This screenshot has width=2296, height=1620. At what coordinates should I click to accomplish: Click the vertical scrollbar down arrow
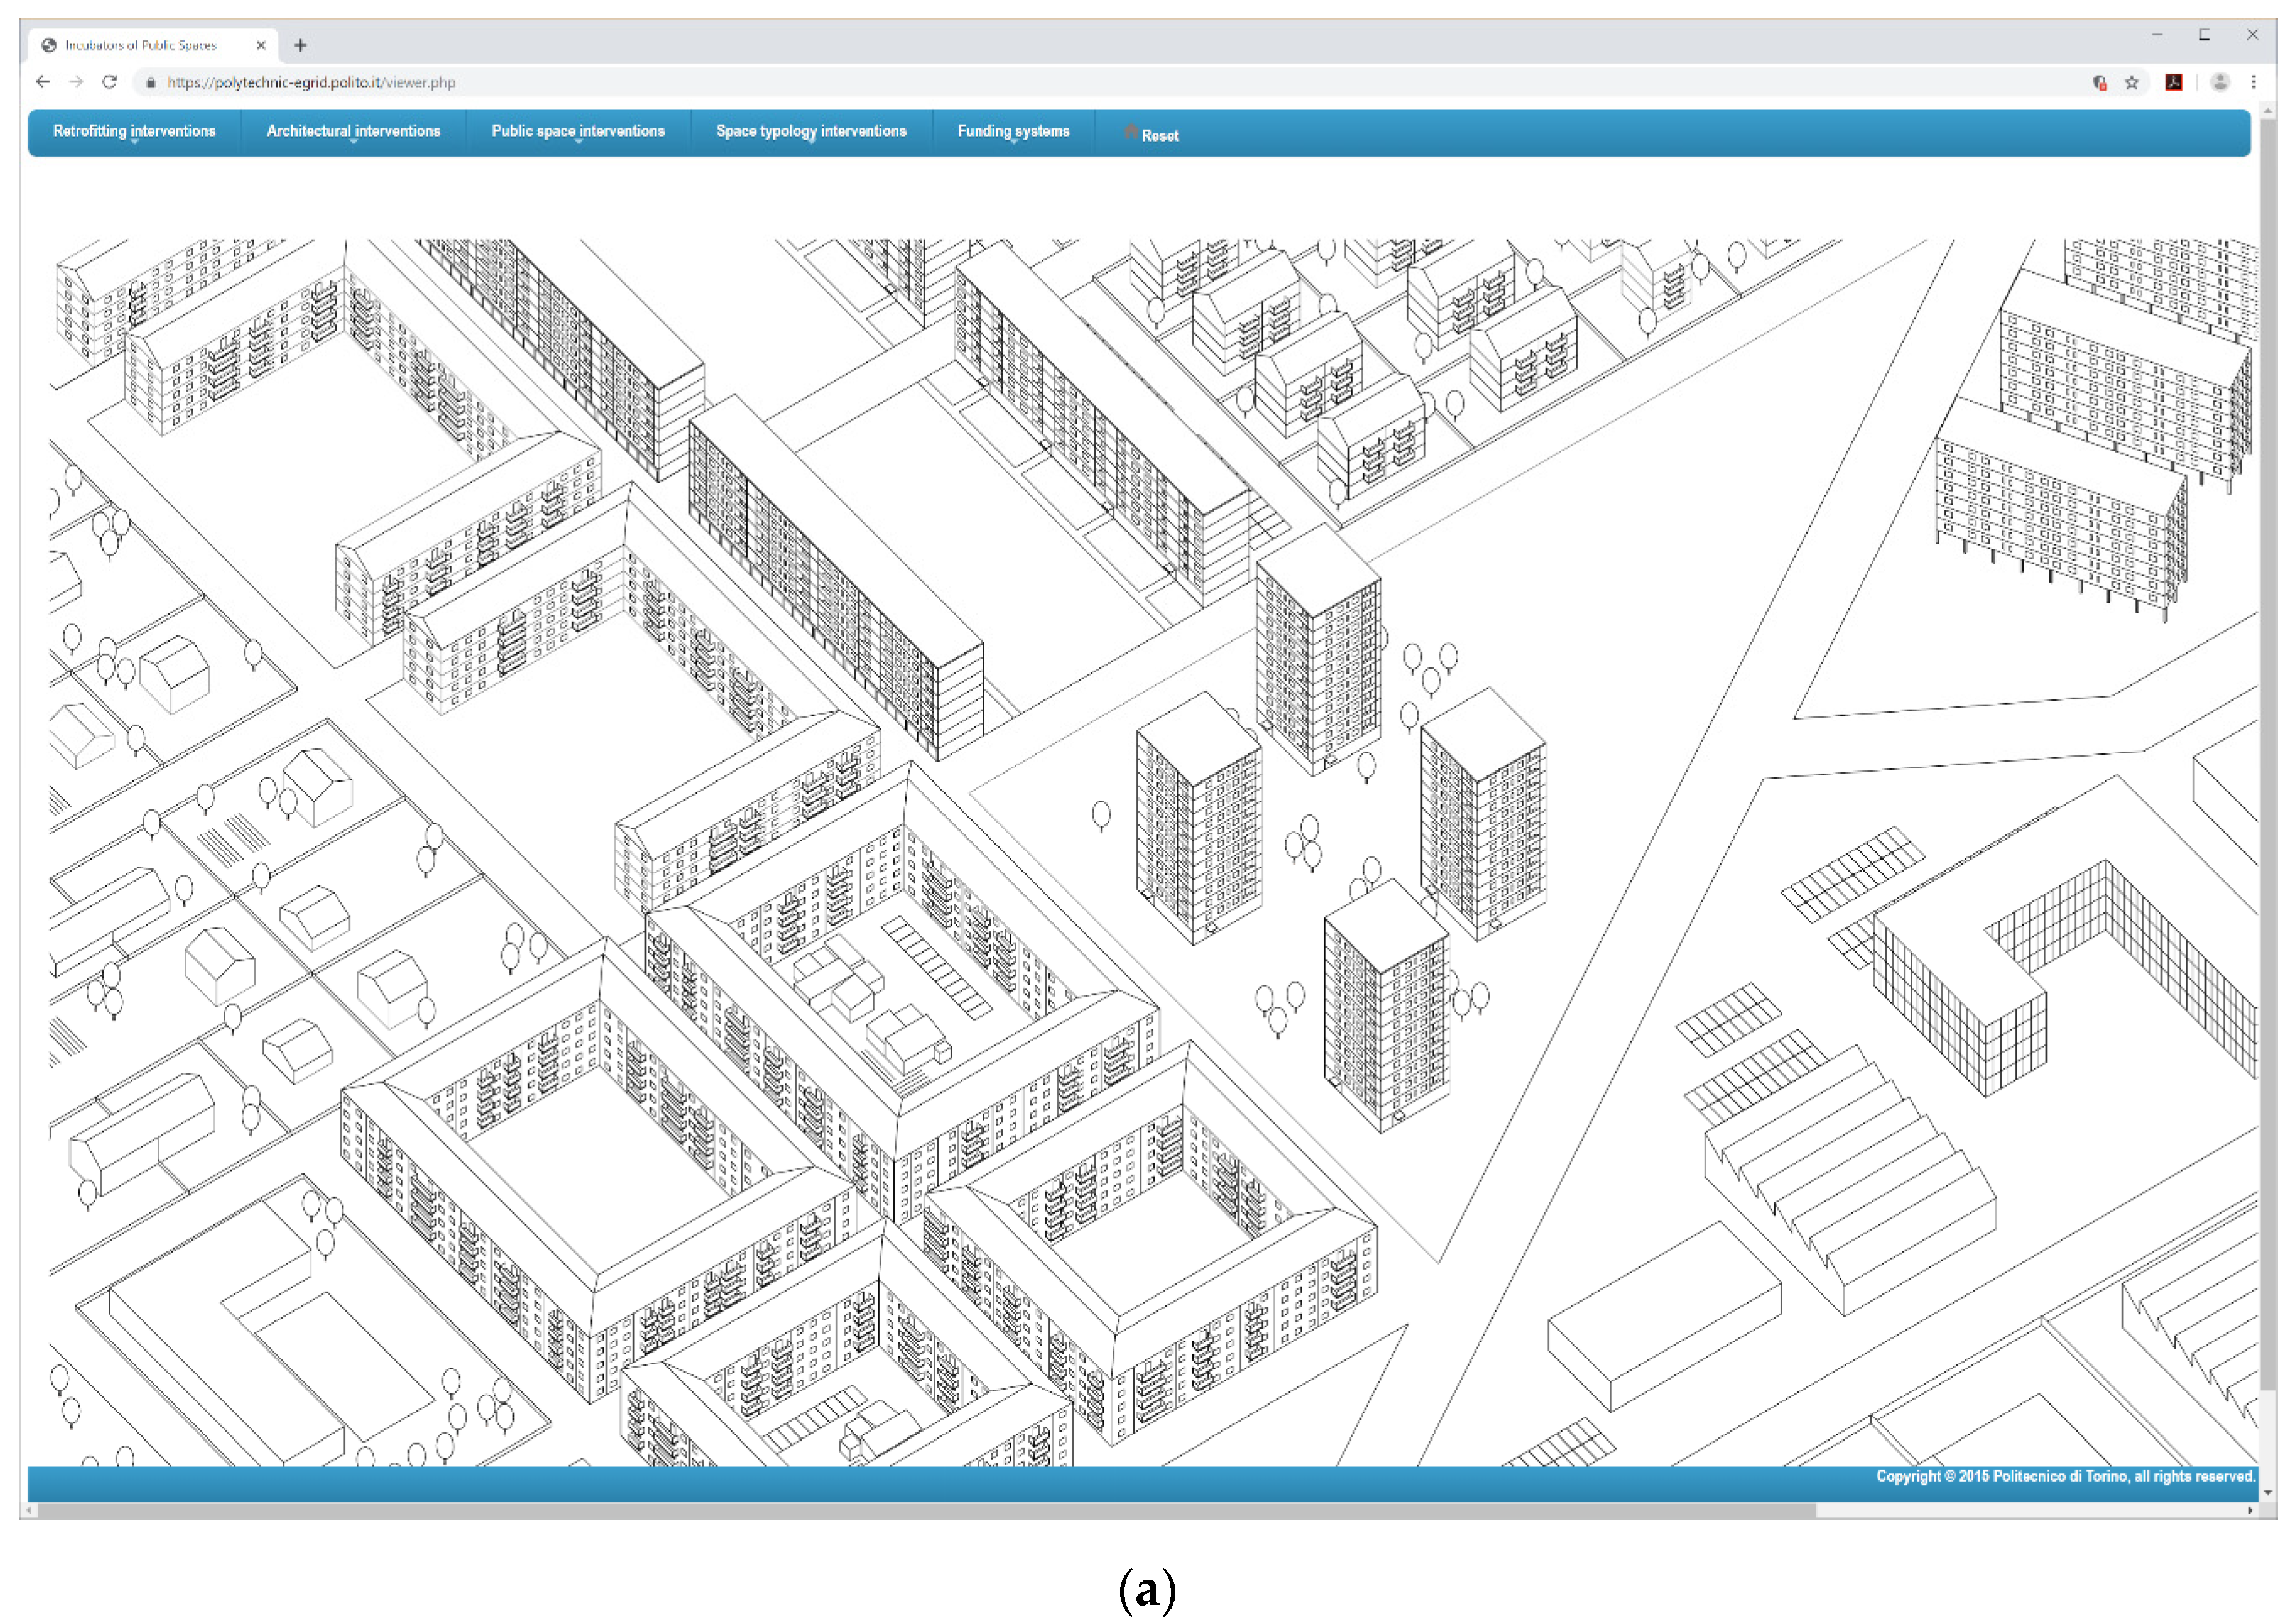2267,1491
